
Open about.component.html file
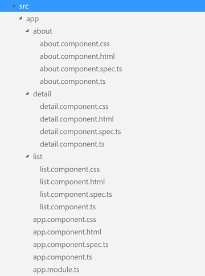click(77, 56)
